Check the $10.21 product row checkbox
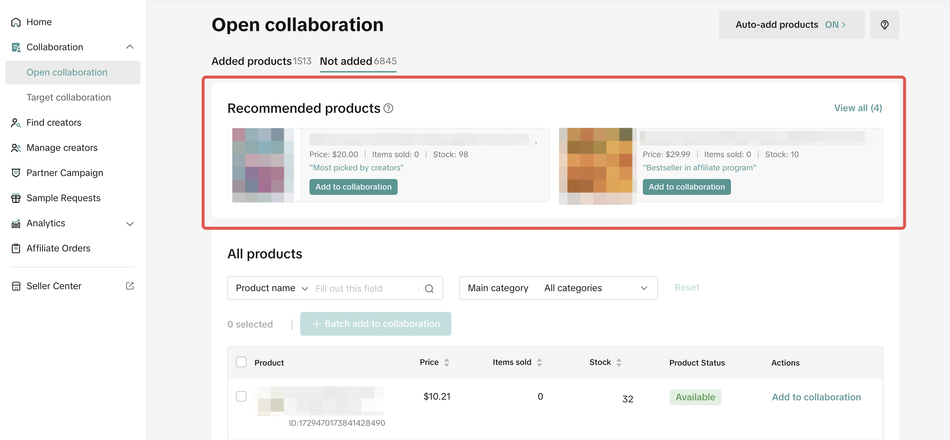 click(x=241, y=396)
